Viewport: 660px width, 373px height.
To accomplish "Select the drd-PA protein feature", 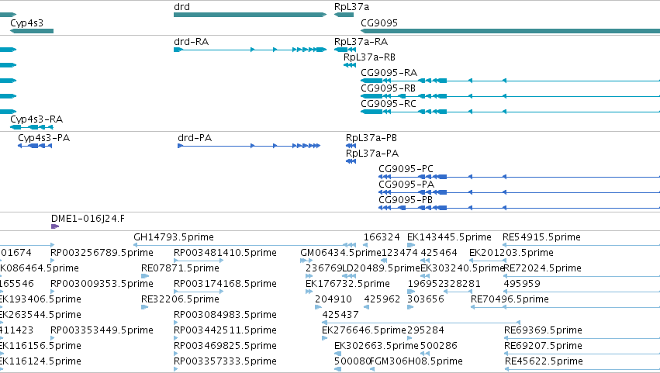I will click(x=249, y=146).
